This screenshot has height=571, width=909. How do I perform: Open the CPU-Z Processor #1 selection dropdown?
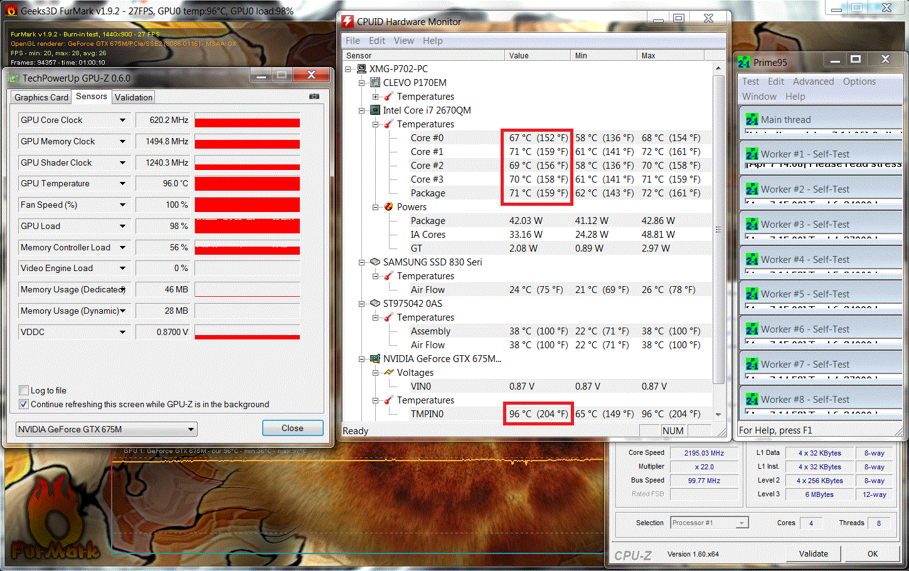[x=742, y=523]
